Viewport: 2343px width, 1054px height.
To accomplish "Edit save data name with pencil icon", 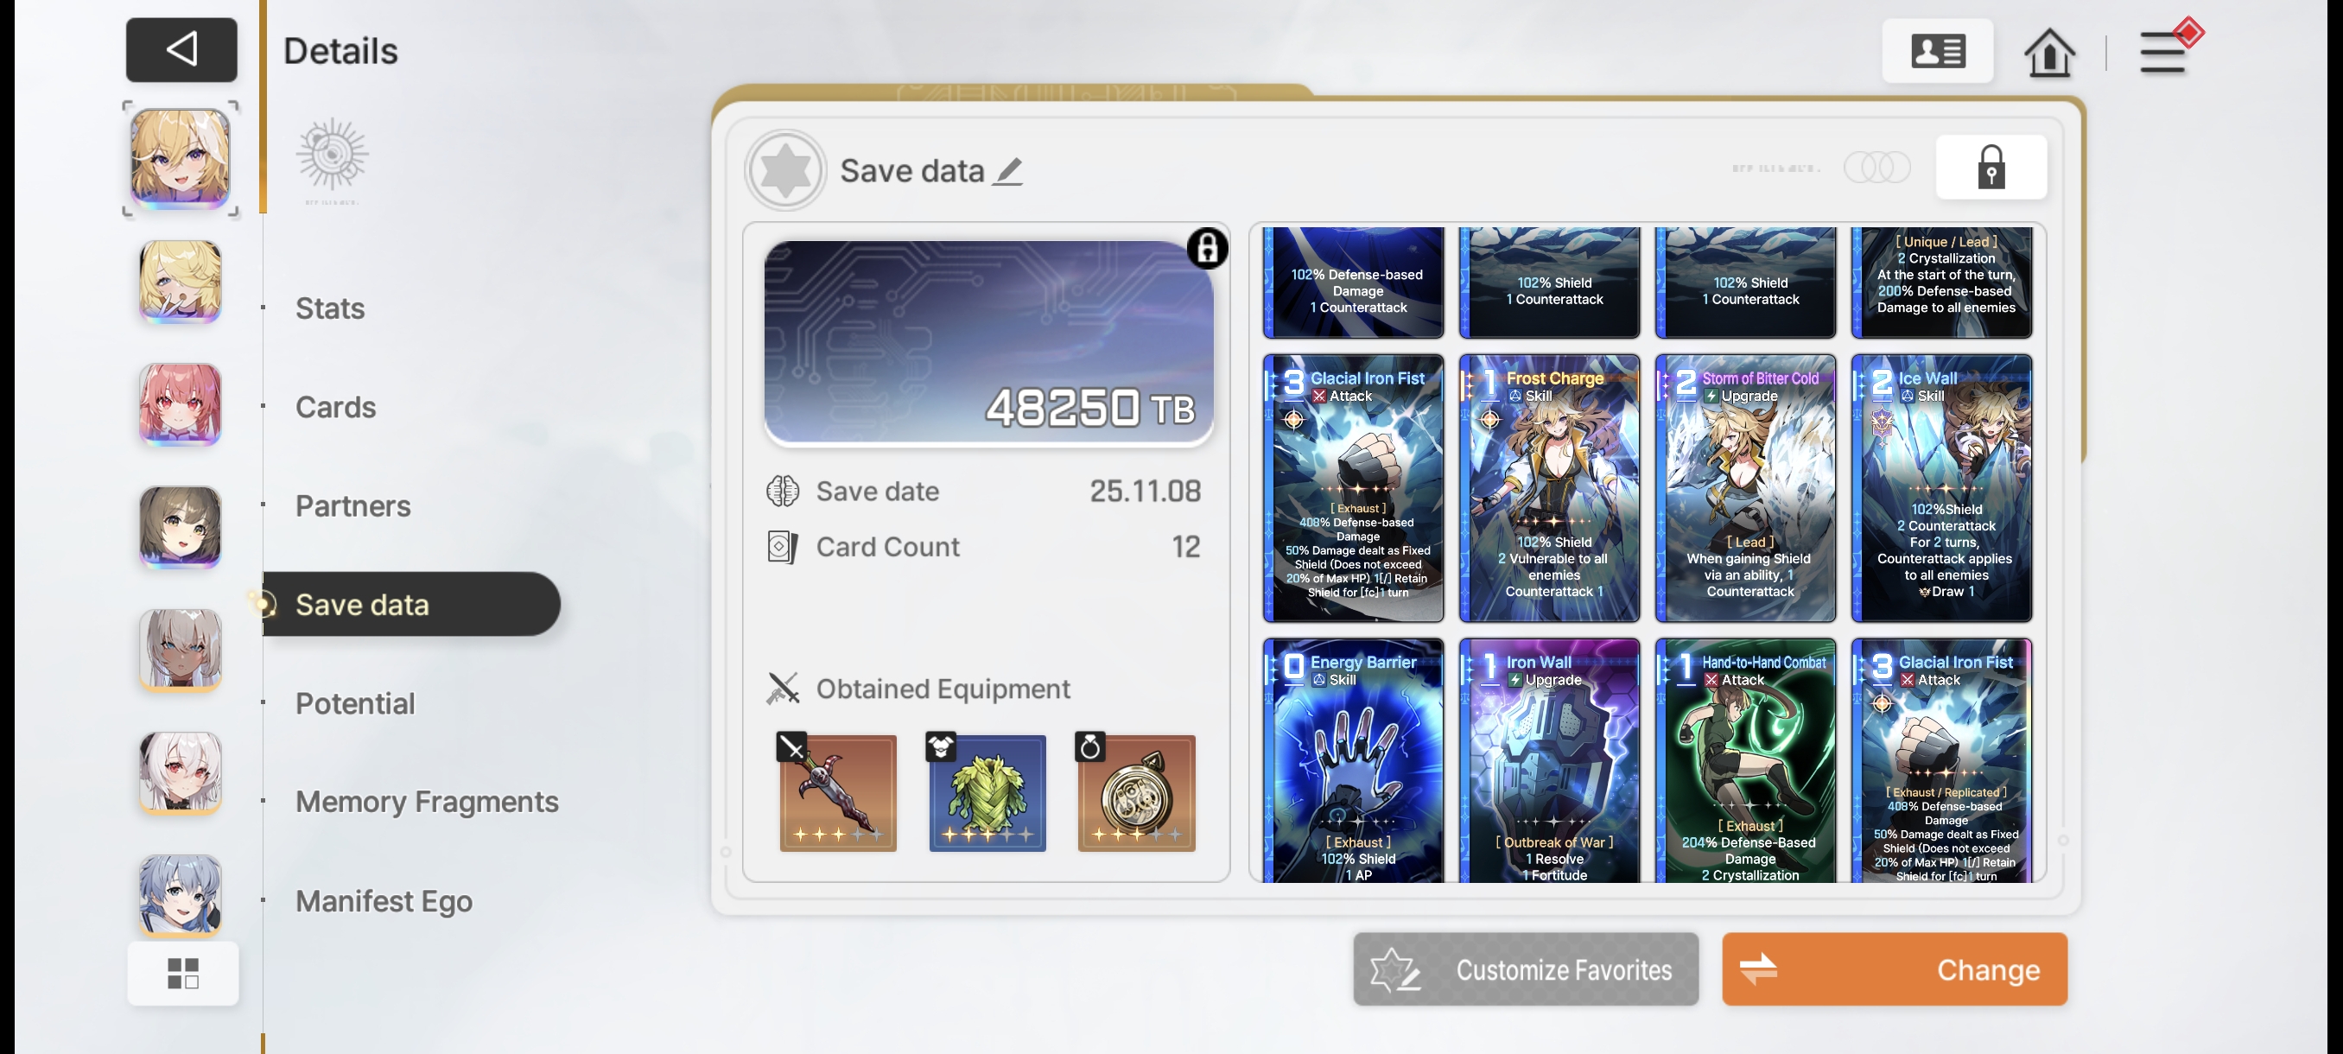I will (x=1007, y=171).
